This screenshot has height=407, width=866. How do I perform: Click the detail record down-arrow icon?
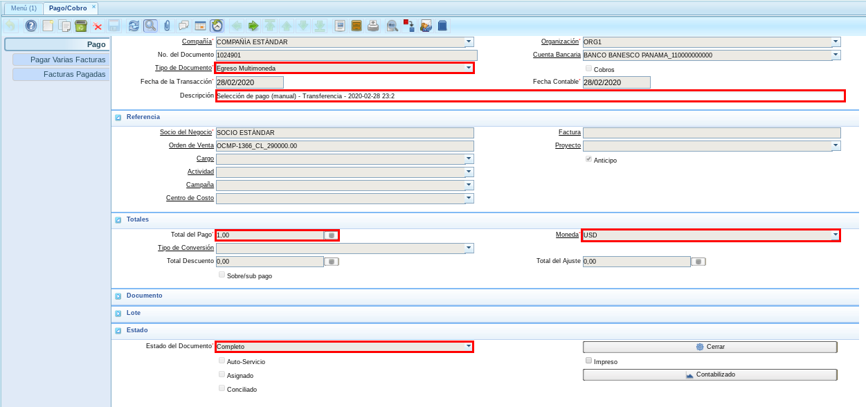[303, 26]
